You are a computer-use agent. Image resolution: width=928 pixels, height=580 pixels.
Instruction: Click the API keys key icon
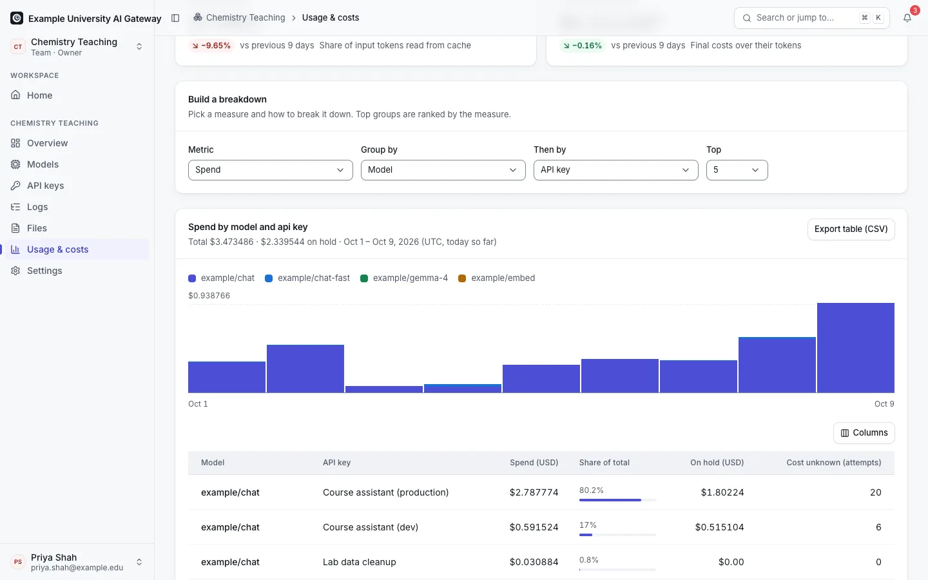15,186
